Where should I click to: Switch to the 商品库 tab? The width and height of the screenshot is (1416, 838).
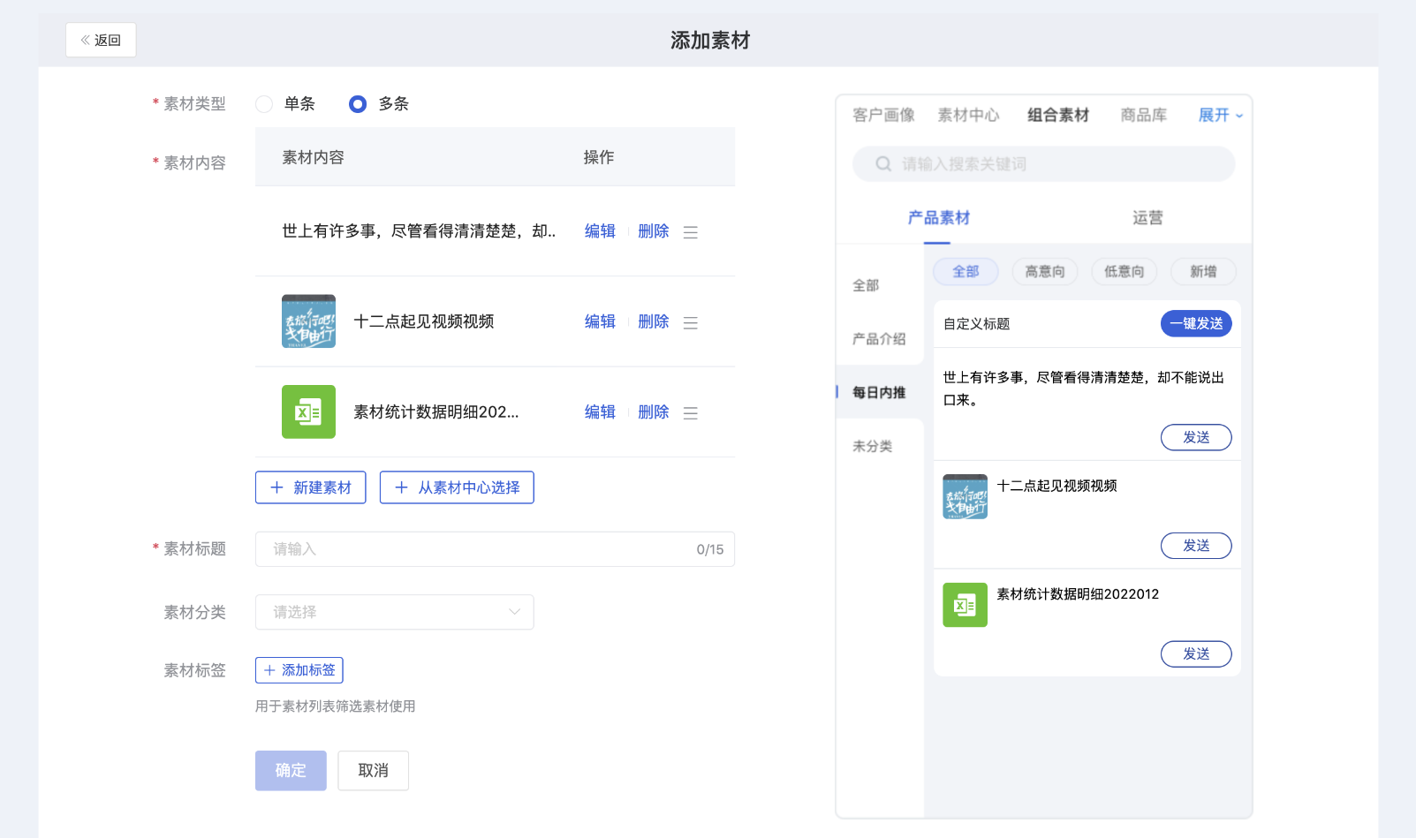[x=1143, y=115]
